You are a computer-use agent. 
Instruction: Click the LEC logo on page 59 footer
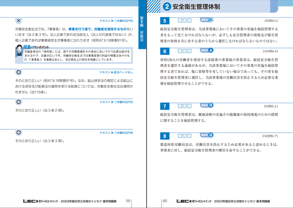point(29,201)
